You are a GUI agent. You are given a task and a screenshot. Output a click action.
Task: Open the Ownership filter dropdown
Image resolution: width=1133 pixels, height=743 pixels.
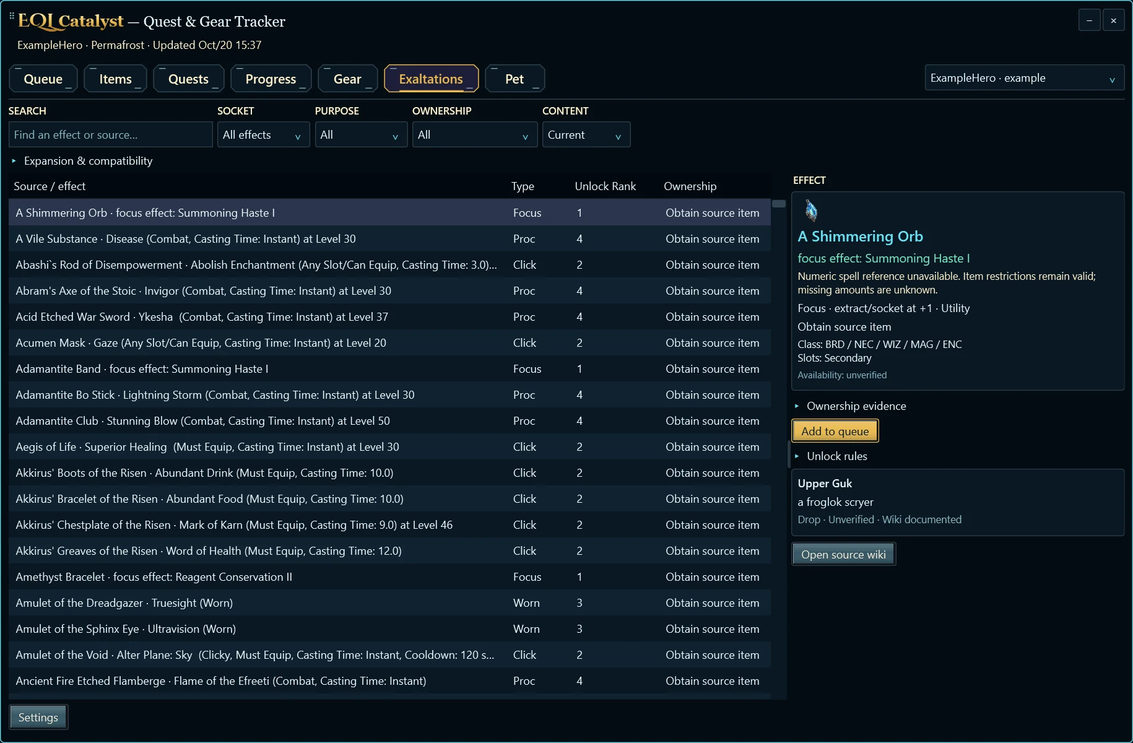pos(475,134)
